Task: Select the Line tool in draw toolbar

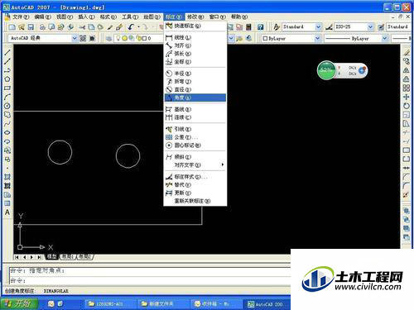Action: 7,52
